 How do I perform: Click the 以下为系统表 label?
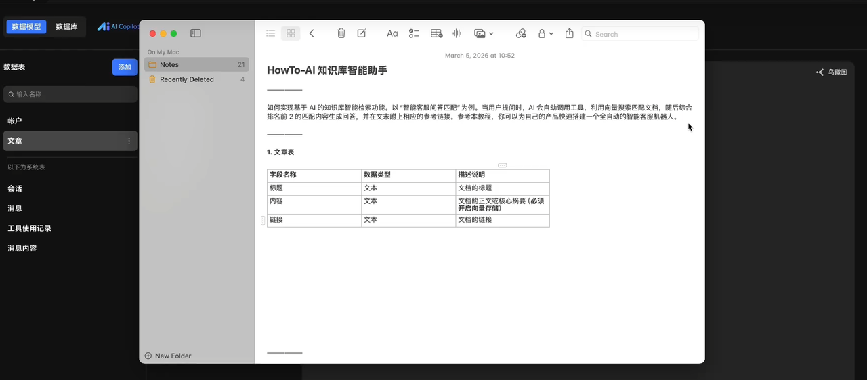(26, 167)
